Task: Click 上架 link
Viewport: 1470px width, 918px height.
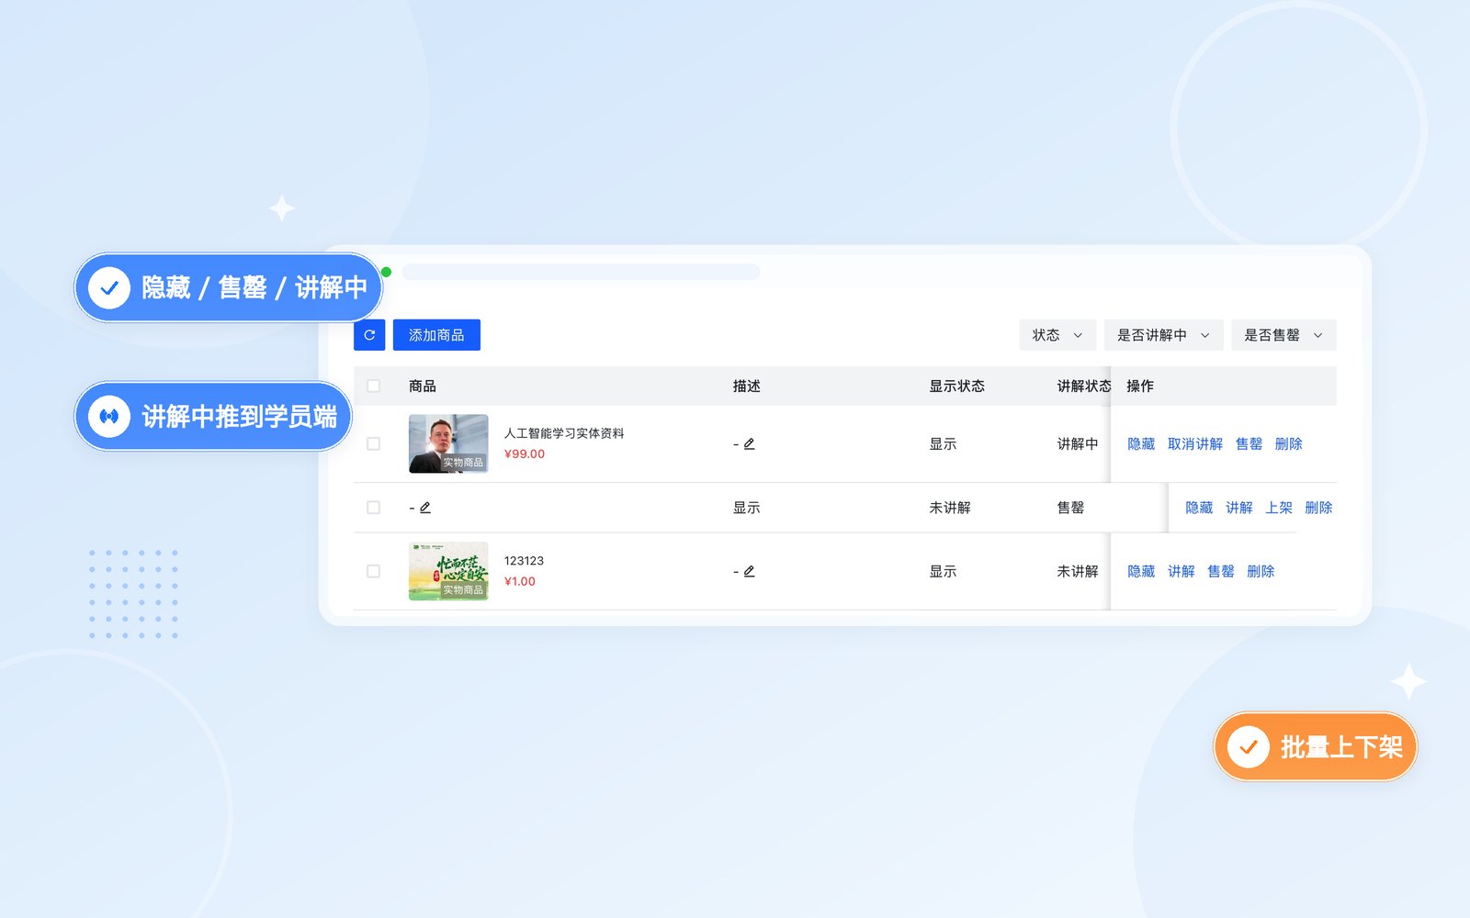Action: coord(1278,507)
